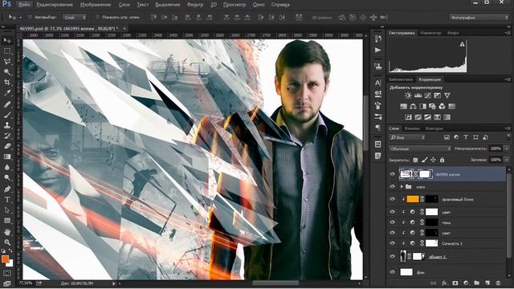Screen dimensions: 514x289
Task: Add a Vibrance adjustment (triangle icon)
Action: pos(447,96)
